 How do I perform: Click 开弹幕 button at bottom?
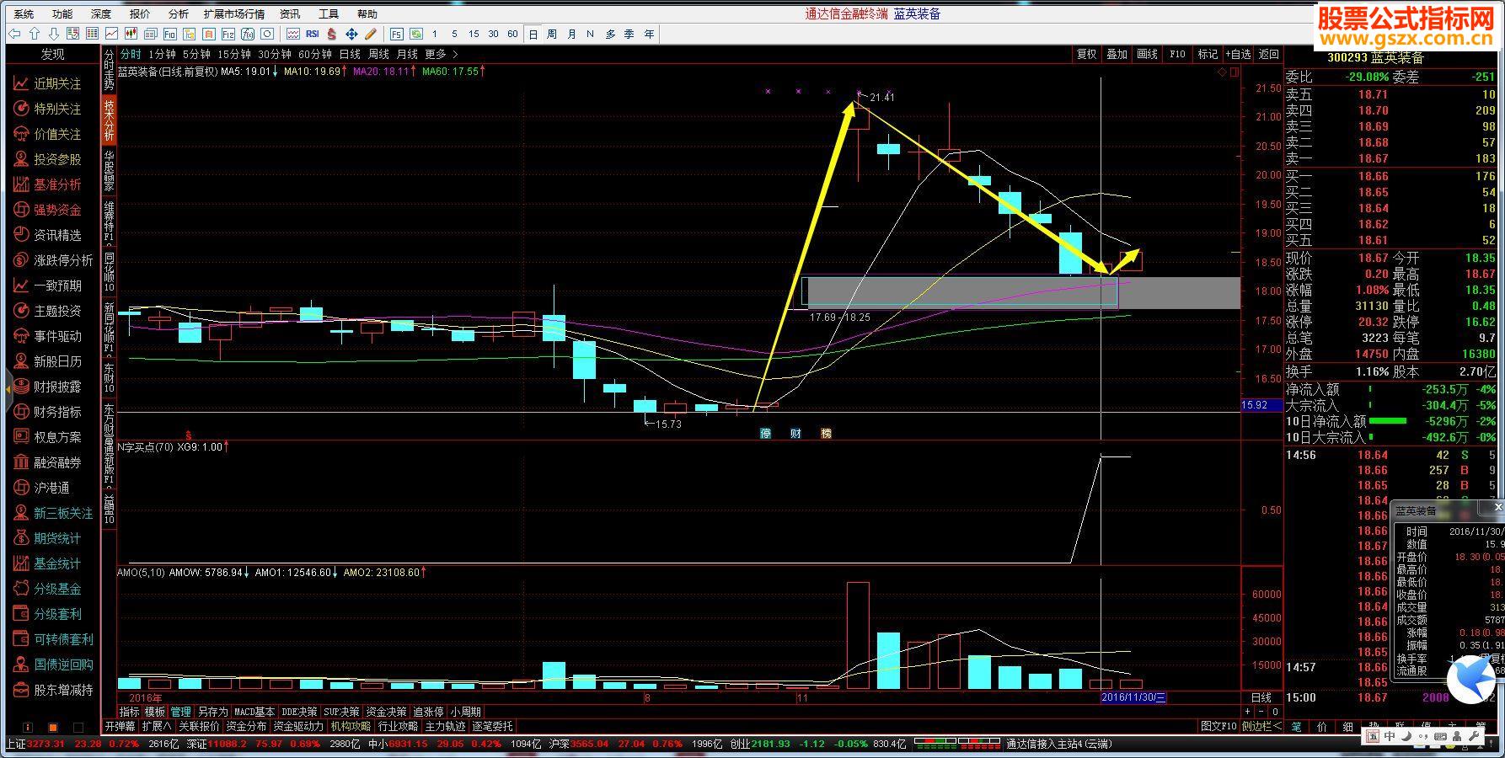(x=120, y=726)
